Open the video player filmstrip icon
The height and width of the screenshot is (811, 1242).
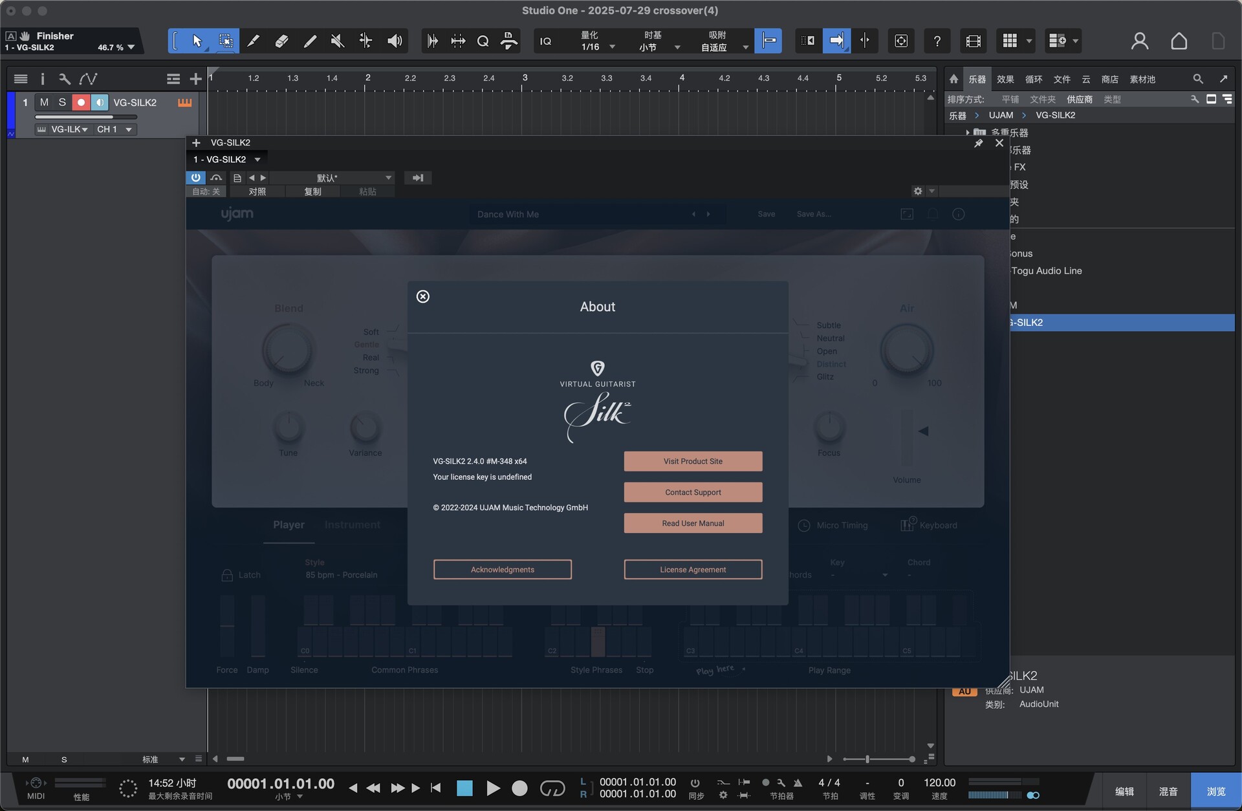point(973,41)
